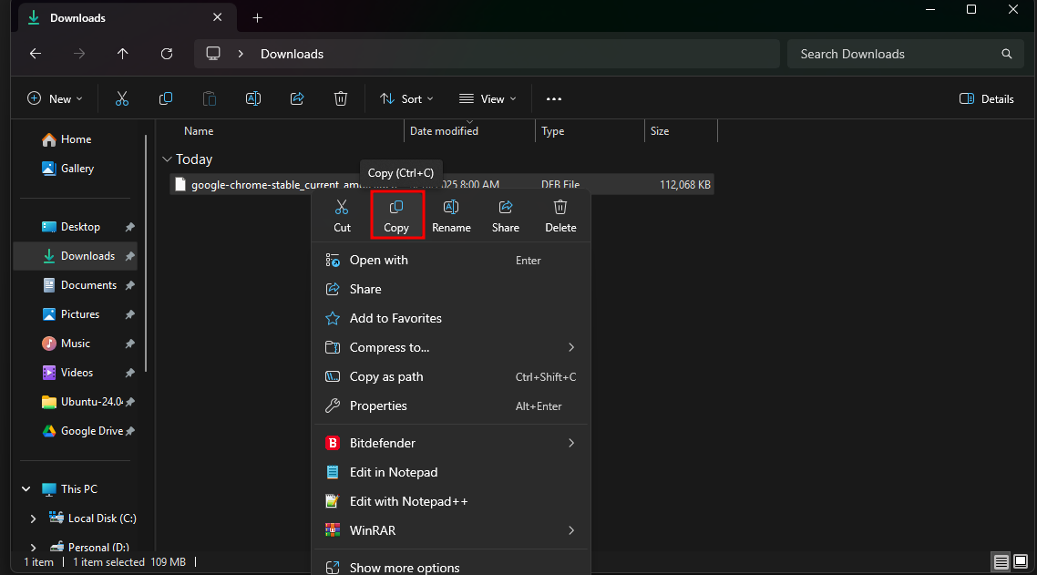Image resolution: width=1037 pixels, height=575 pixels.
Task: Close the Downloads tab
Action: pos(217,17)
